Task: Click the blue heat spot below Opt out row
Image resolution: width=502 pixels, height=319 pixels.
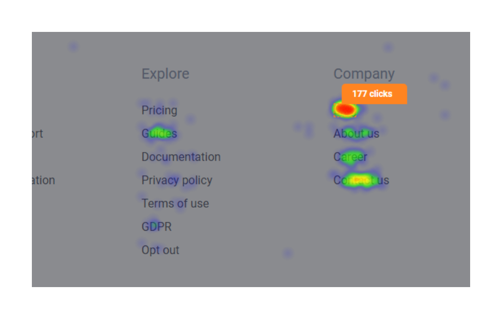Action: pos(287,253)
